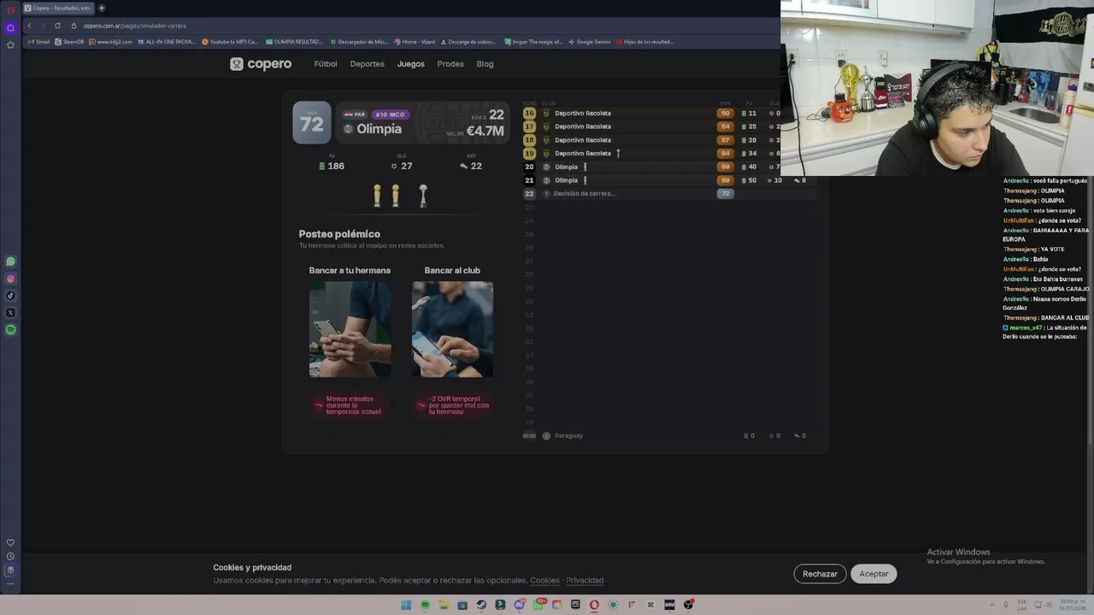
Task: Click the browser back arrow
Action: click(x=29, y=26)
